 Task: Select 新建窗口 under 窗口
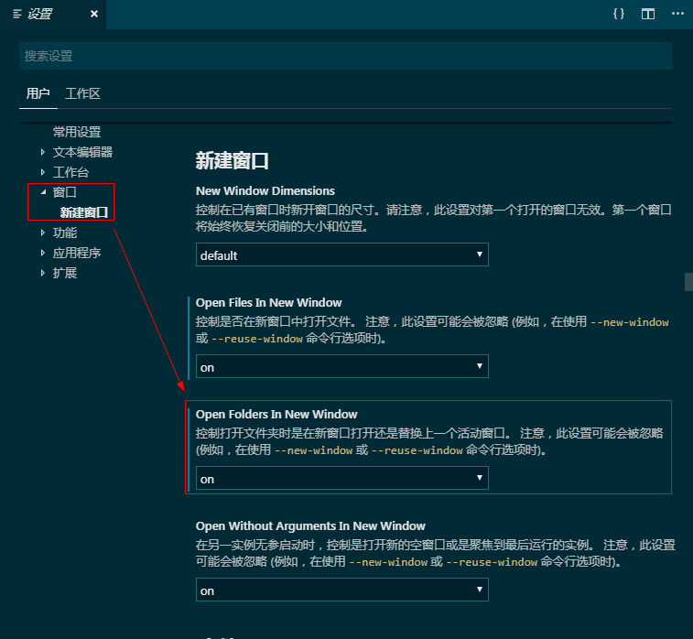click(84, 212)
